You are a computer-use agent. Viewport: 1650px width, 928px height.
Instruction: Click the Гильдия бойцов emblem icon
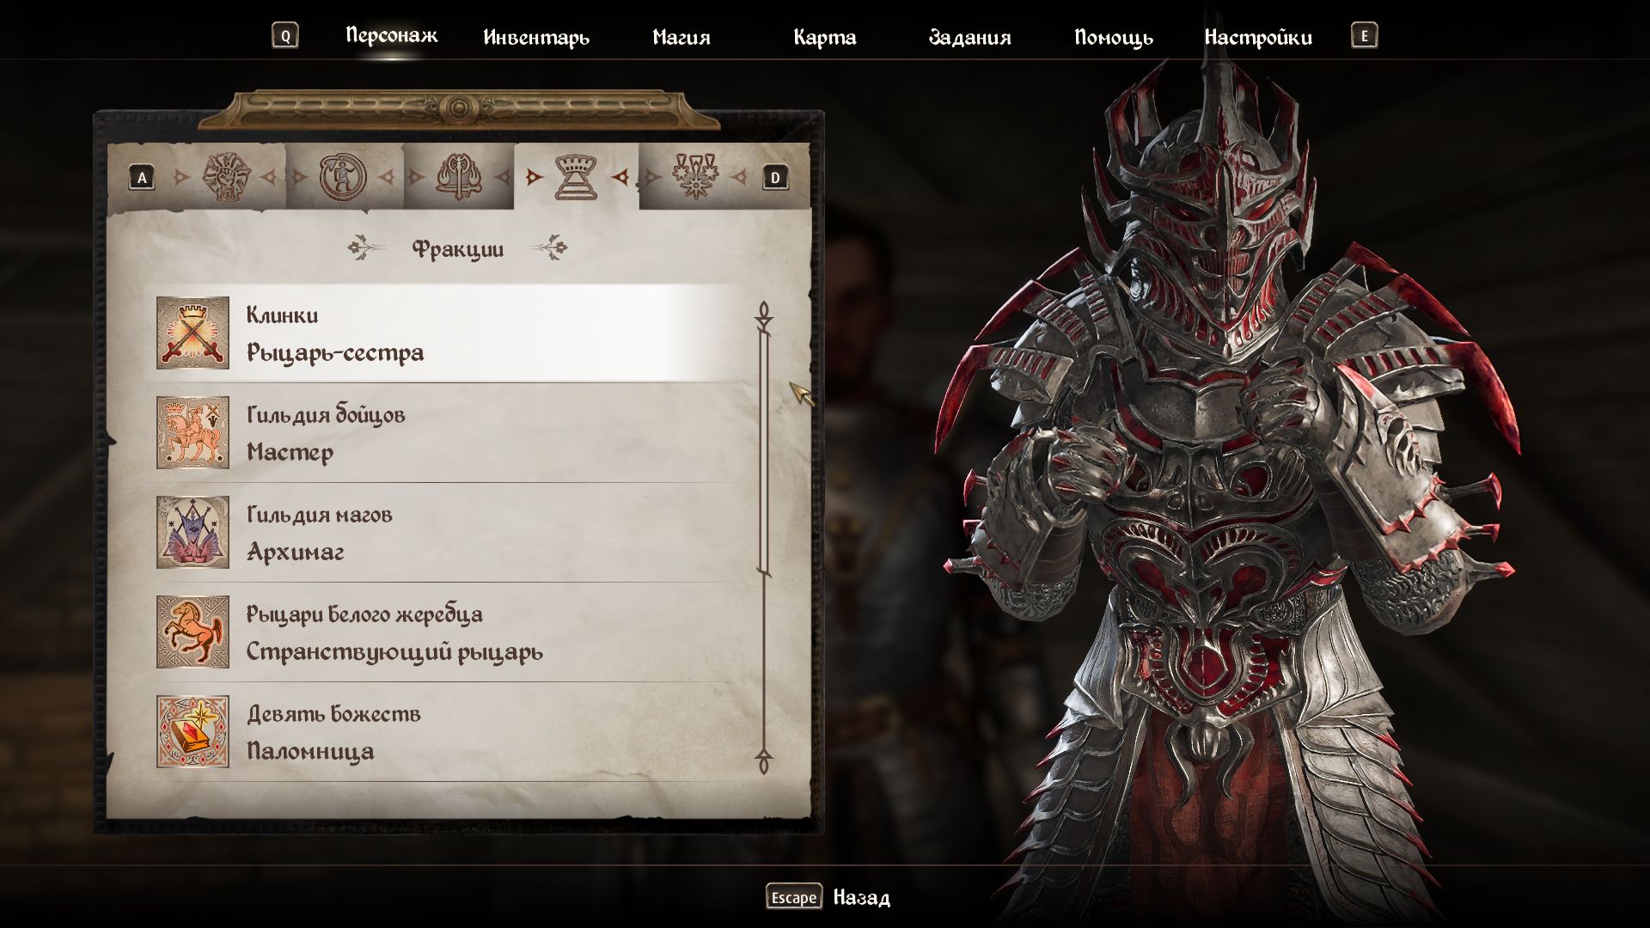[x=192, y=432]
